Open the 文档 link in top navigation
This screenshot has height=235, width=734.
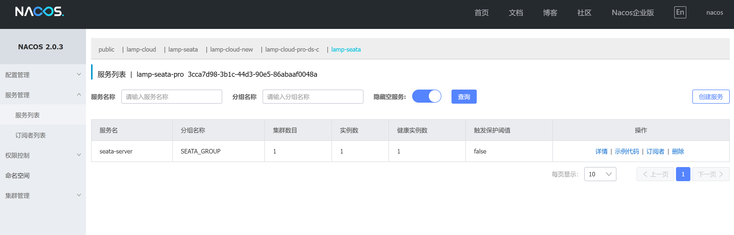516,13
